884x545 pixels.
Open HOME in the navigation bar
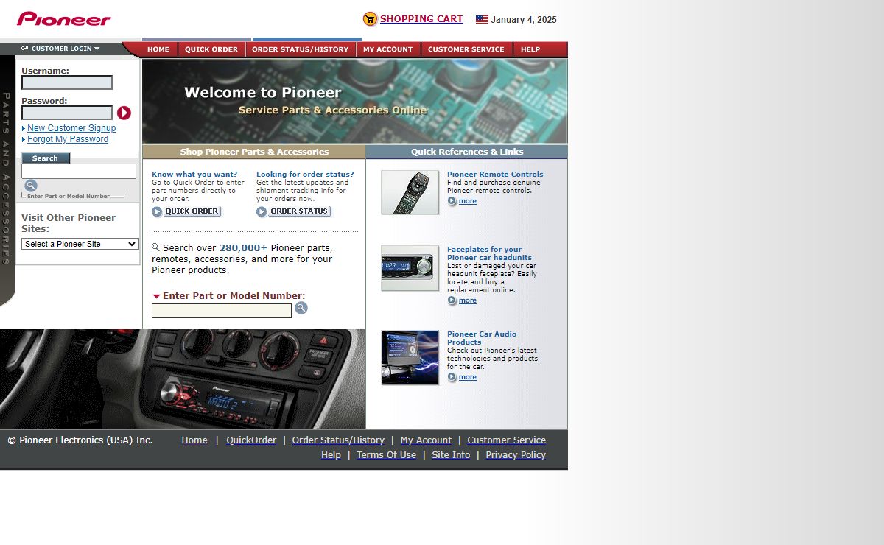[158, 49]
